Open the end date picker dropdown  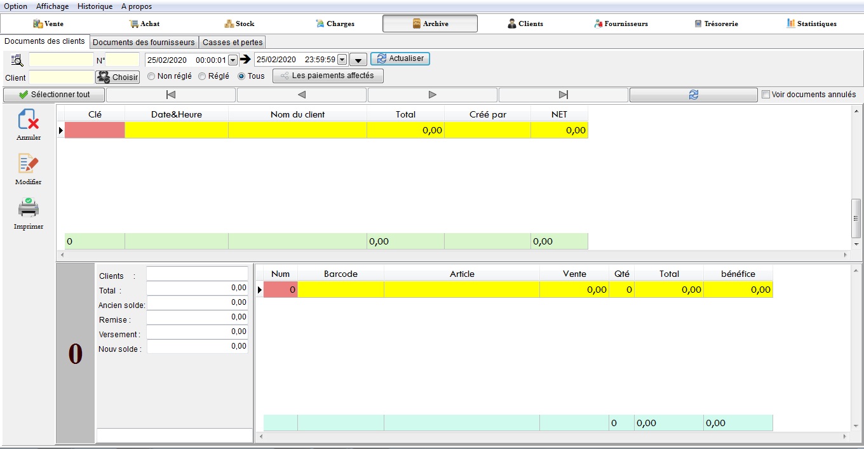342,60
